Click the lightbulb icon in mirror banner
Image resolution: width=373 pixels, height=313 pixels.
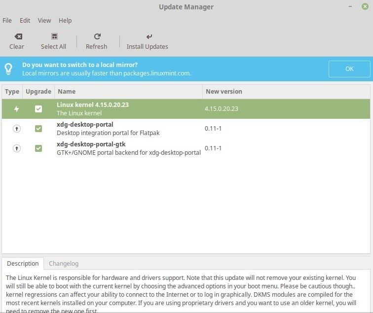click(8, 69)
